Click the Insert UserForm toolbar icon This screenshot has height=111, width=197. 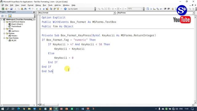point(6,9)
